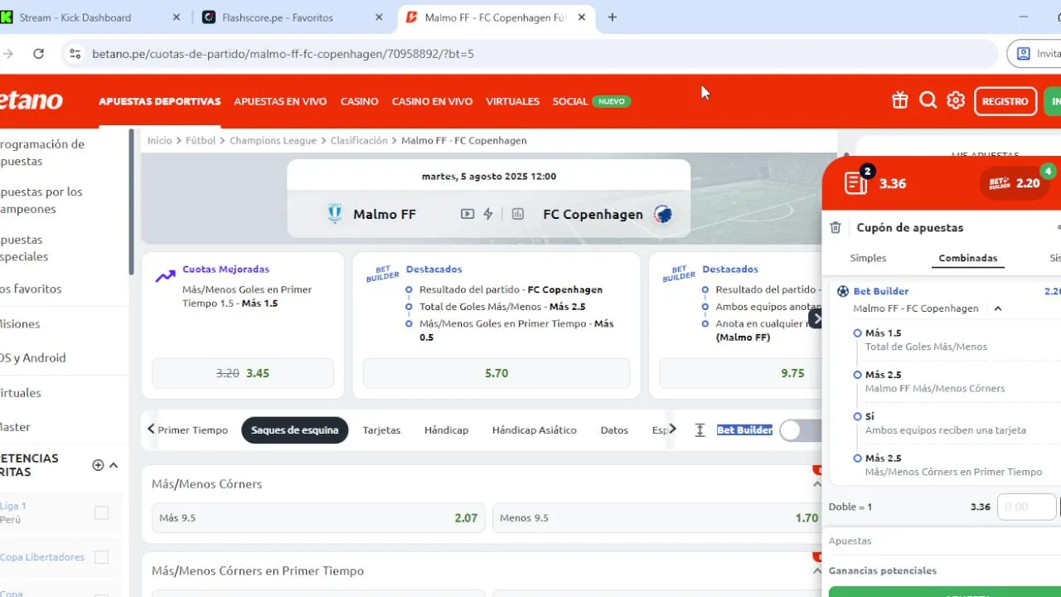The image size is (1061, 597).
Task: Reload the page with refresh icon
Action: tap(38, 54)
